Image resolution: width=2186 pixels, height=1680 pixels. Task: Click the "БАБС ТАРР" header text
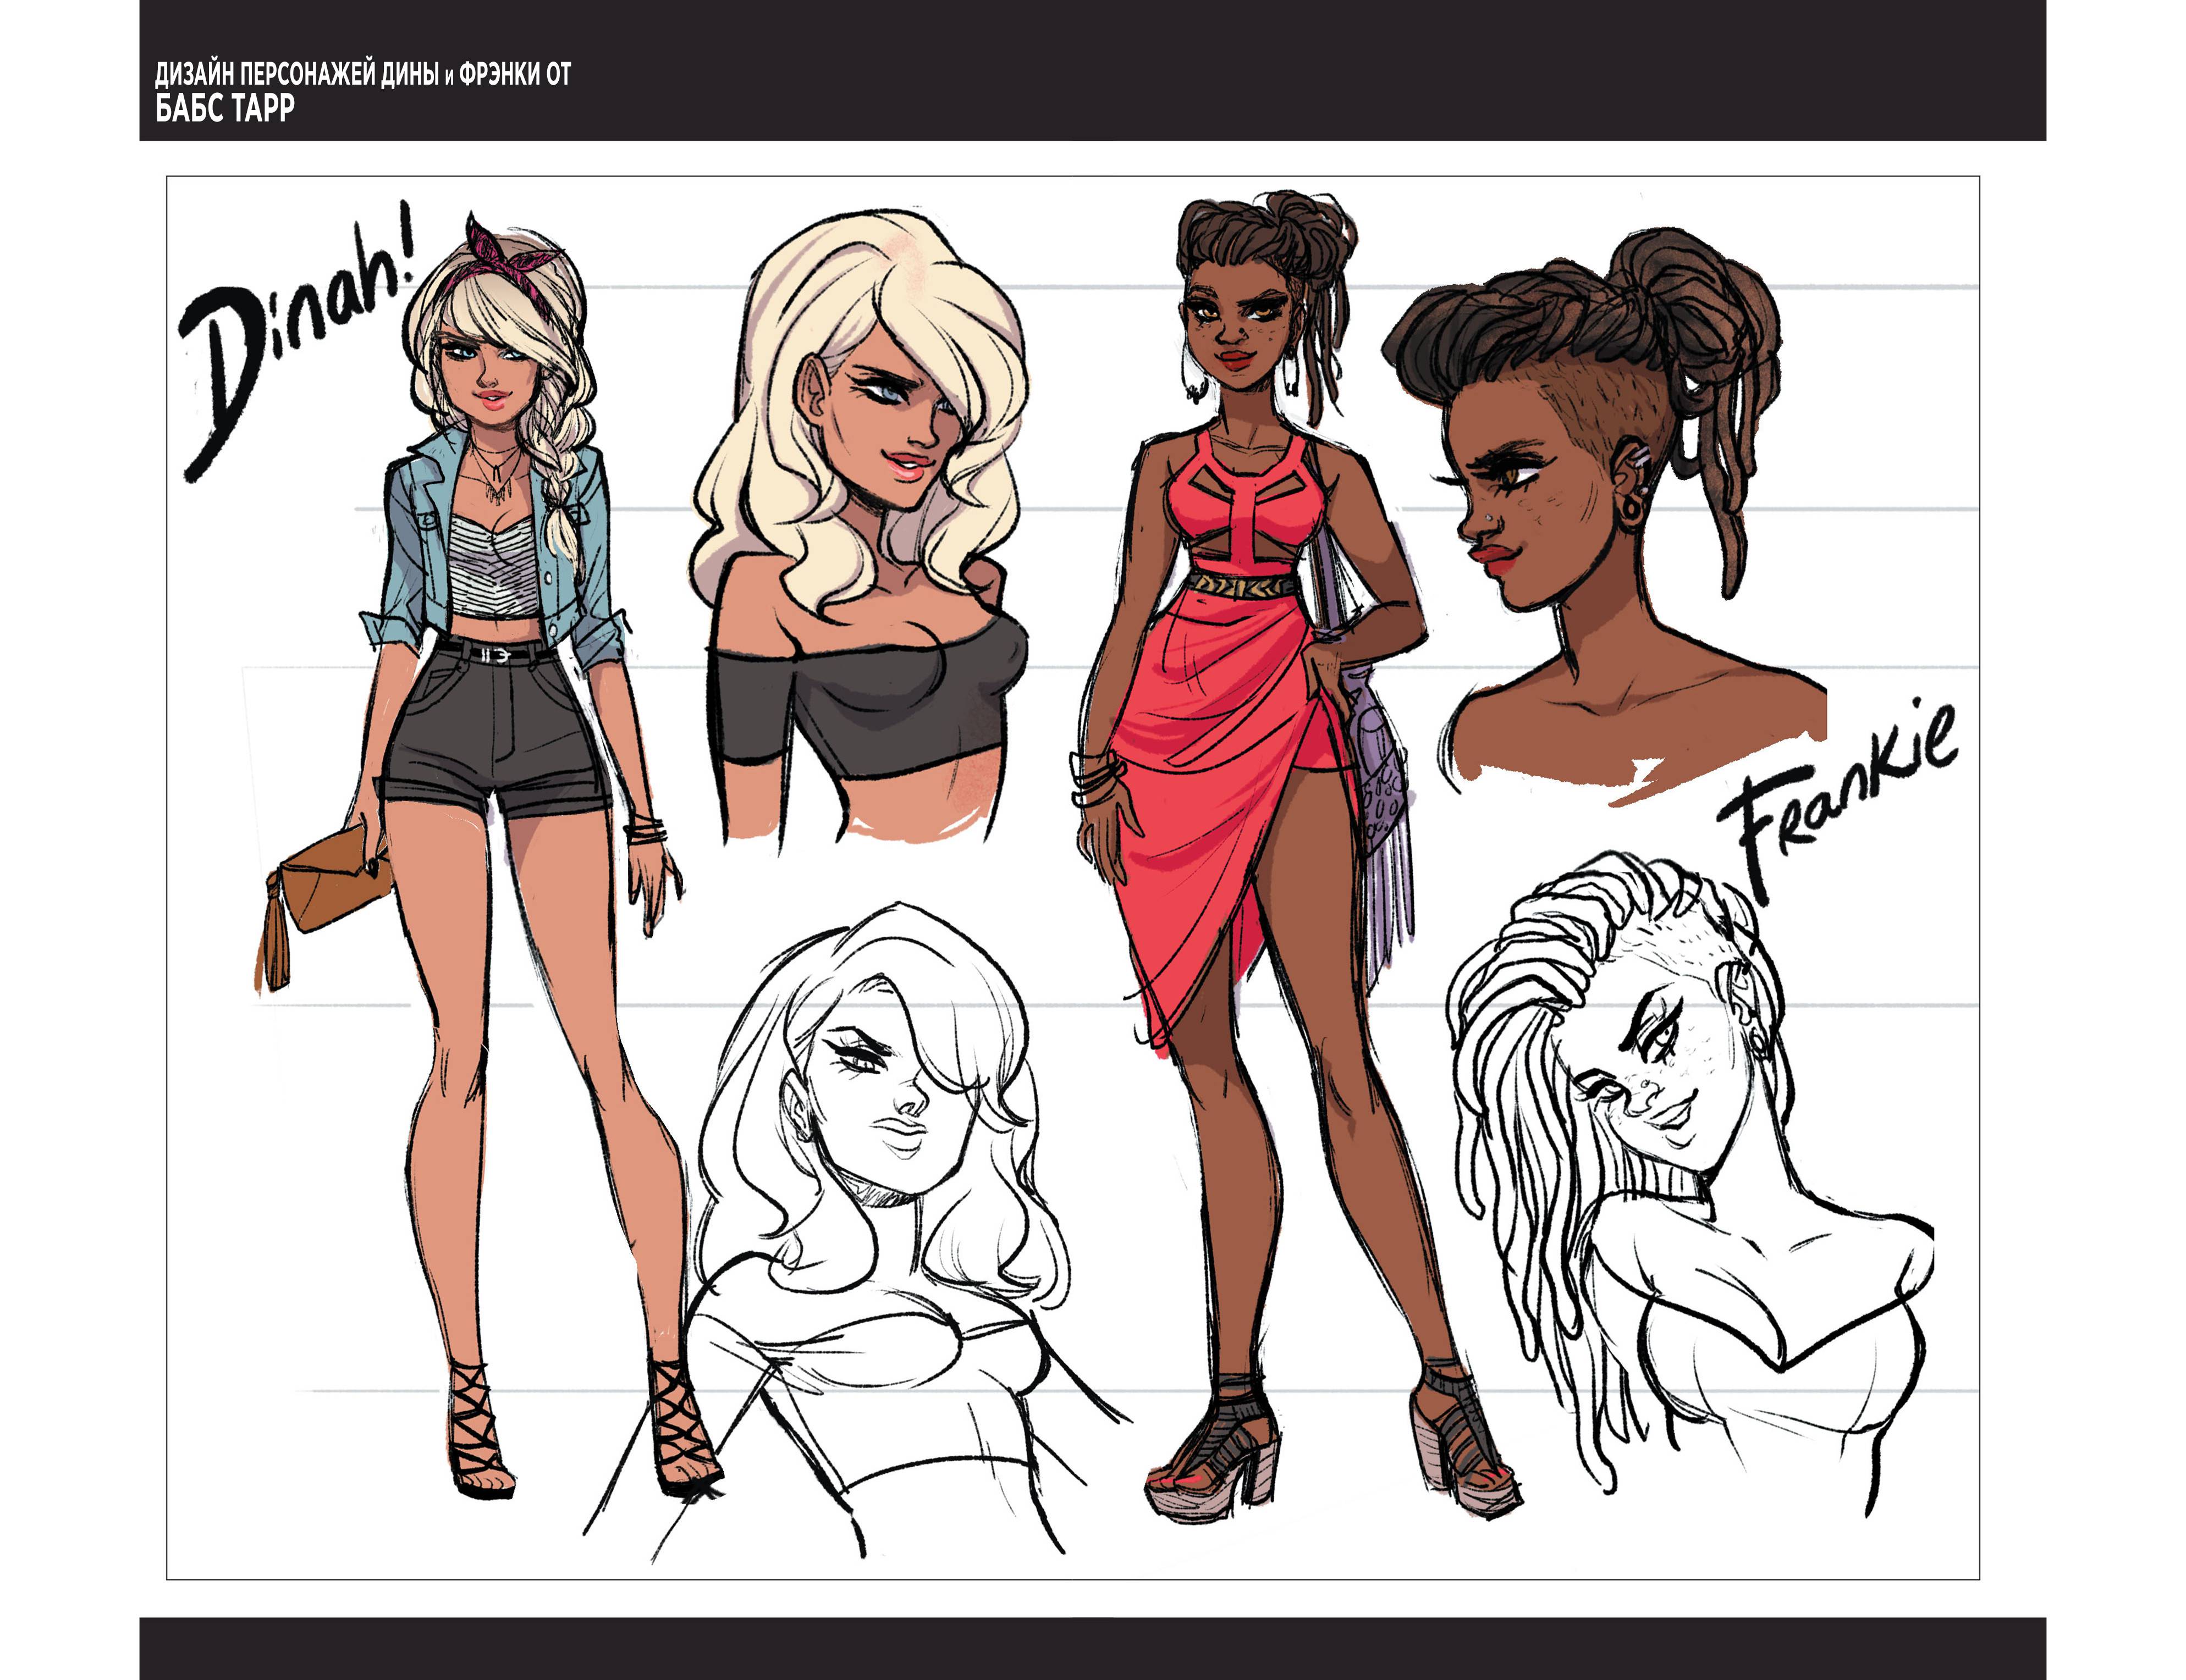tap(225, 108)
